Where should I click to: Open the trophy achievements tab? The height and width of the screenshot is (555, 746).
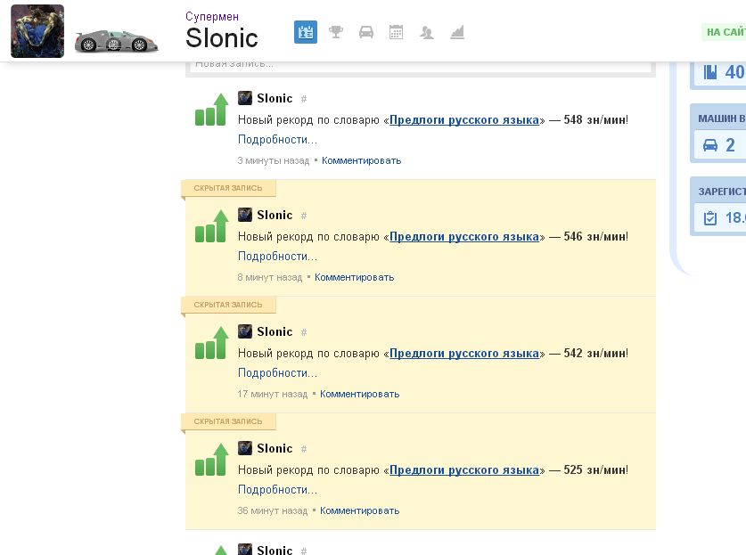pos(336,33)
